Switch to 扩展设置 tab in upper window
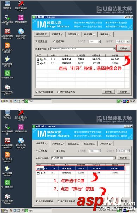The width and height of the screenshot is (137, 213). [x=58, y=34]
